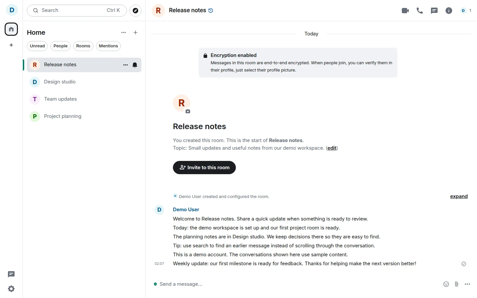Open Release notes room options menu
Viewport: 477px width, 298px height.
[126, 65]
